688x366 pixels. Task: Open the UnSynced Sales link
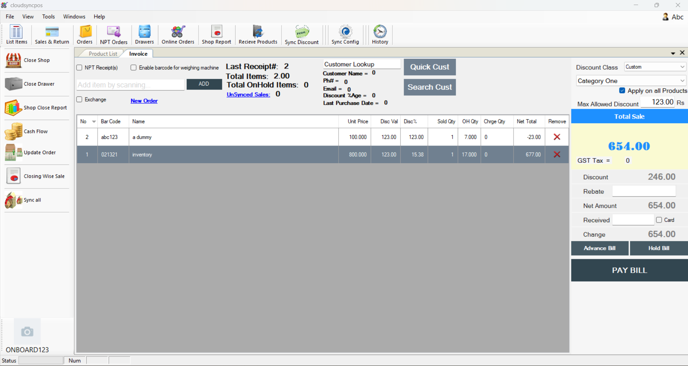point(248,95)
